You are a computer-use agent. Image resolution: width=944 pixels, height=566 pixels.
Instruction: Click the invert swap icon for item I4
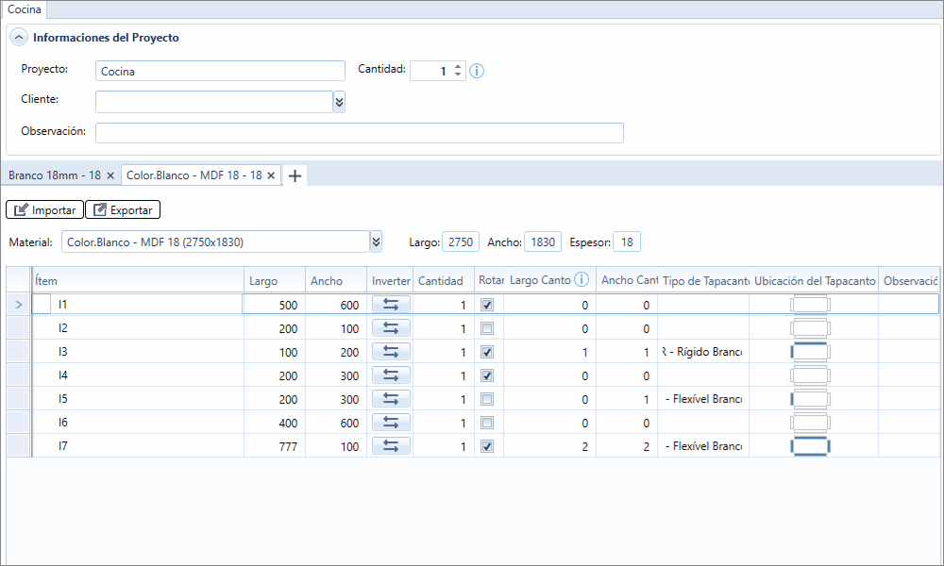coord(391,375)
